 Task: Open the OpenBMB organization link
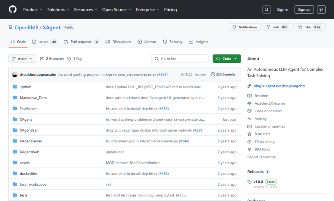click(27, 27)
